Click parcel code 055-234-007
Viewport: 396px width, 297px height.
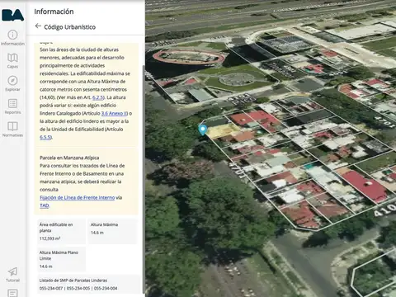click(51, 288)
